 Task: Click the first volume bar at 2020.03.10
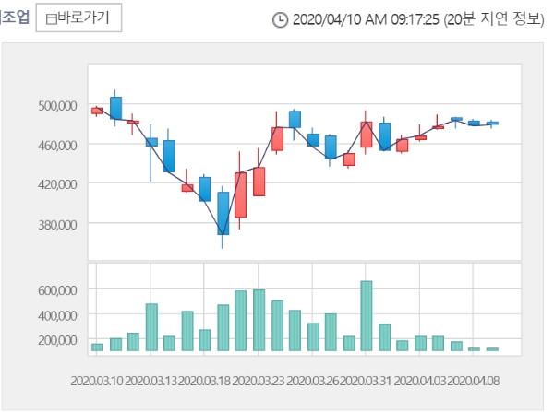tap(97, 347)
